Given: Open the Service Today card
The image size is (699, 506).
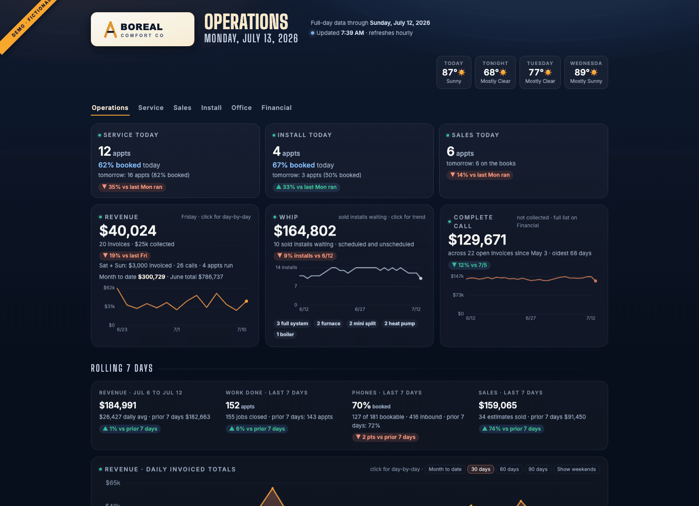Looking at the screenshot, I should (x=175, y=161).
